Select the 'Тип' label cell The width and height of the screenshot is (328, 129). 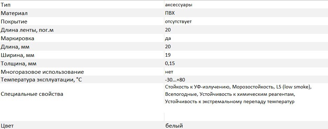tap(6, 5)
